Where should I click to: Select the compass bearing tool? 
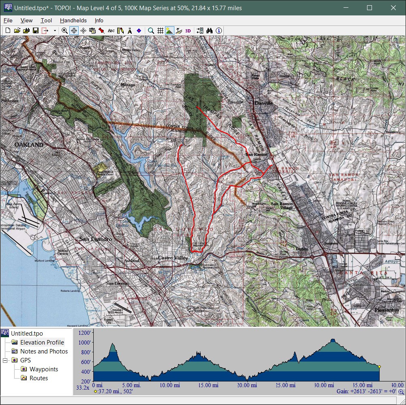pos(129,30)
